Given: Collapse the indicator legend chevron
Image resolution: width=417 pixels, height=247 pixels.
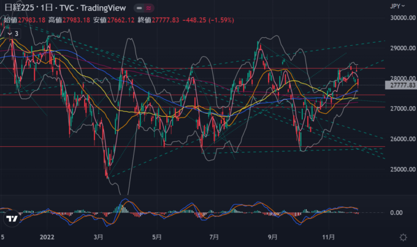Looking at the screenshot, I should pyautogui.click(x=10, y=33).
